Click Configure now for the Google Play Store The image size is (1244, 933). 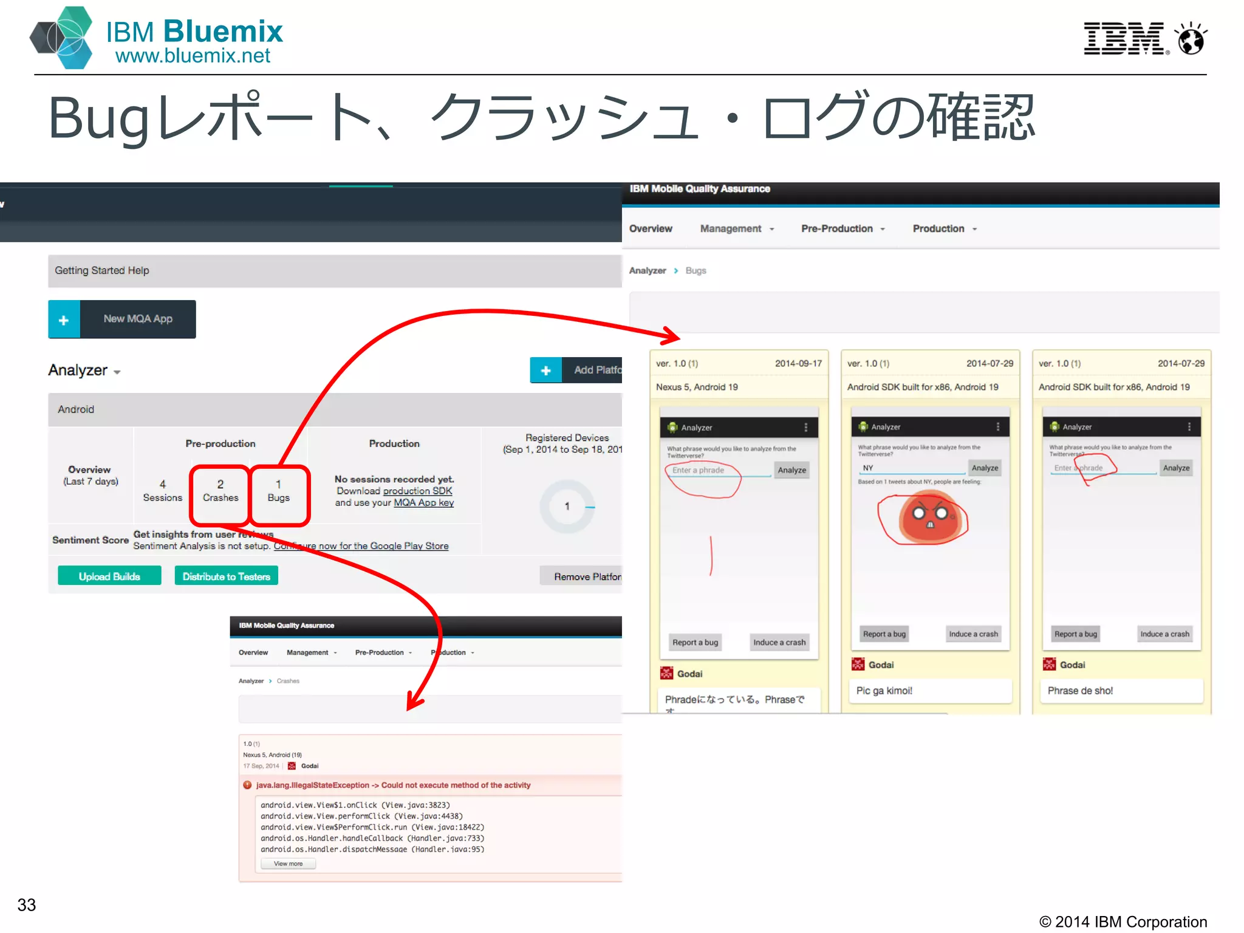click(361, 546)
